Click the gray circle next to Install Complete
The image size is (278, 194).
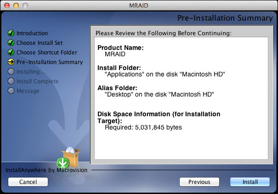tap(11, 81)
